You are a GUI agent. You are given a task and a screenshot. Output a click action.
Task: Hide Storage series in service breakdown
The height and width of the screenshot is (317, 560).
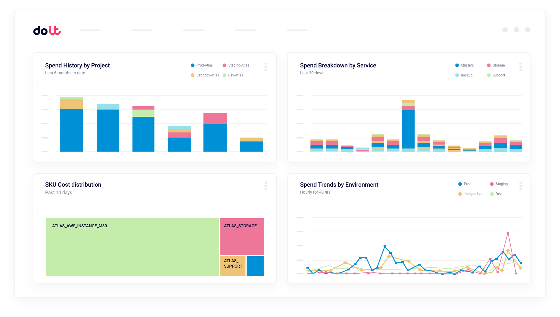click(x=496, y=65)
